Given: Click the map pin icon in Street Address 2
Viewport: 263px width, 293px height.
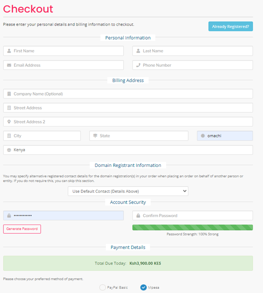Looking at the screenshot, I should tap(9, 122).
